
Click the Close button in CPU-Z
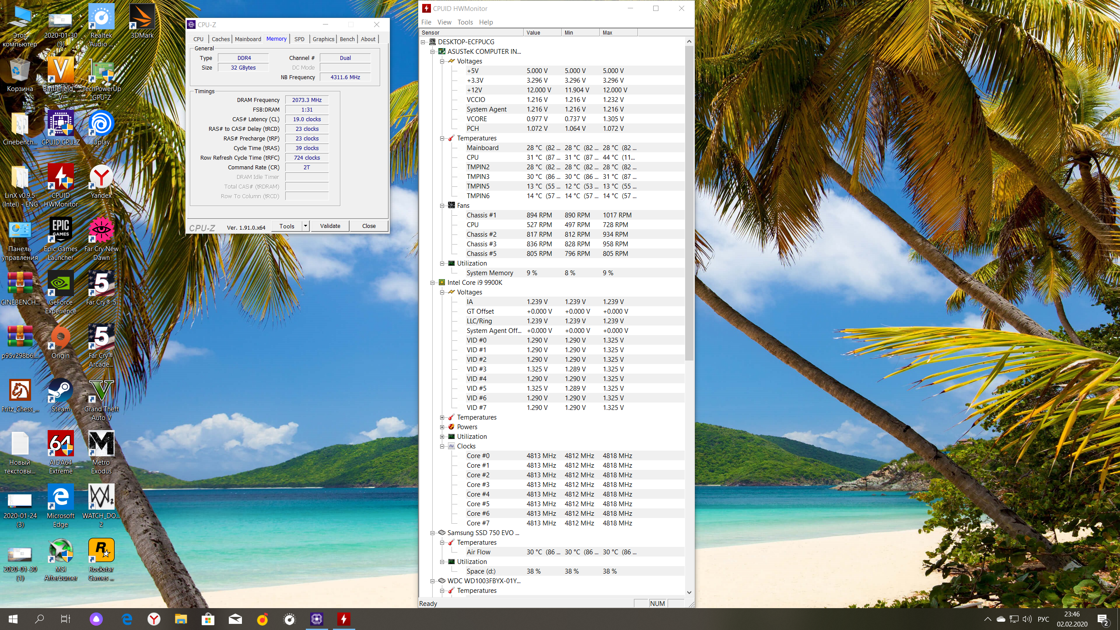(368, 226)
